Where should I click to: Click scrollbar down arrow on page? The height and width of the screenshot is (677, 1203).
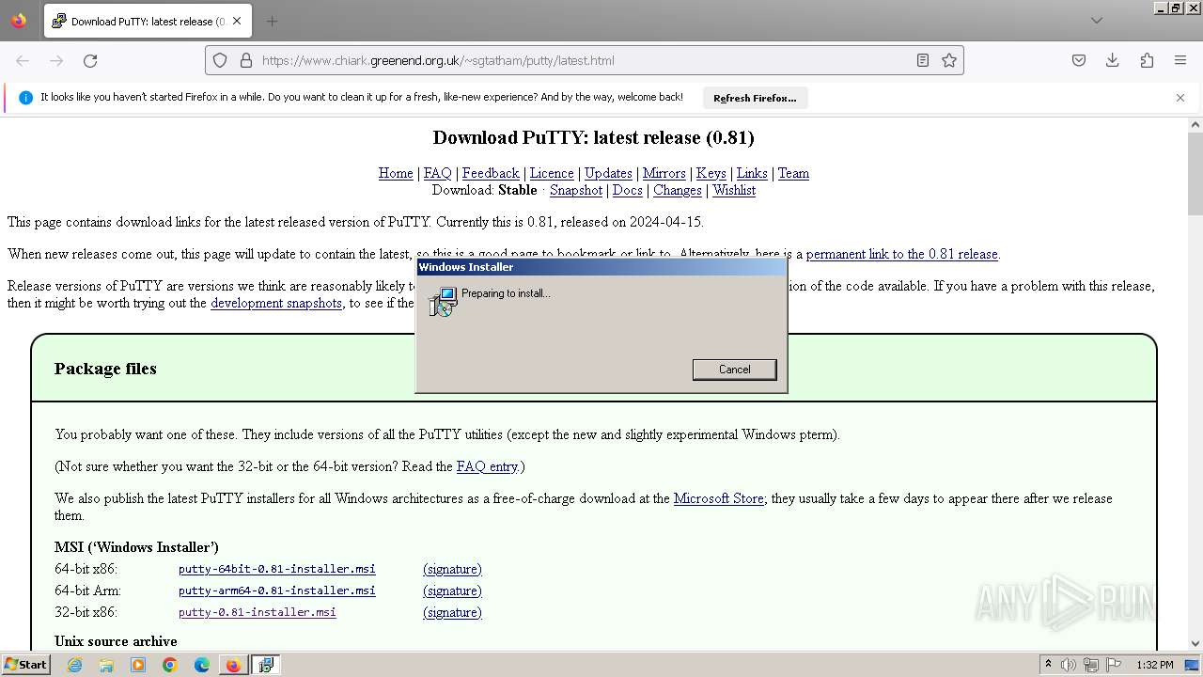click(1195, 644)
